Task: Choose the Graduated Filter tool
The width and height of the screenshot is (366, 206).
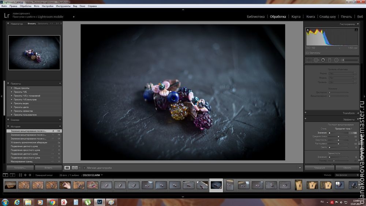Action: point(329,60)
